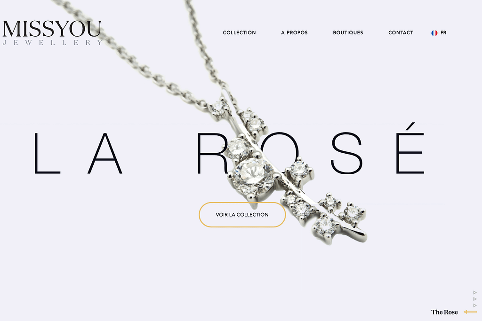The image size is (482, 321).
Task: Click the JEWELLERY subtitle under the logo
Action: (52, 43)
